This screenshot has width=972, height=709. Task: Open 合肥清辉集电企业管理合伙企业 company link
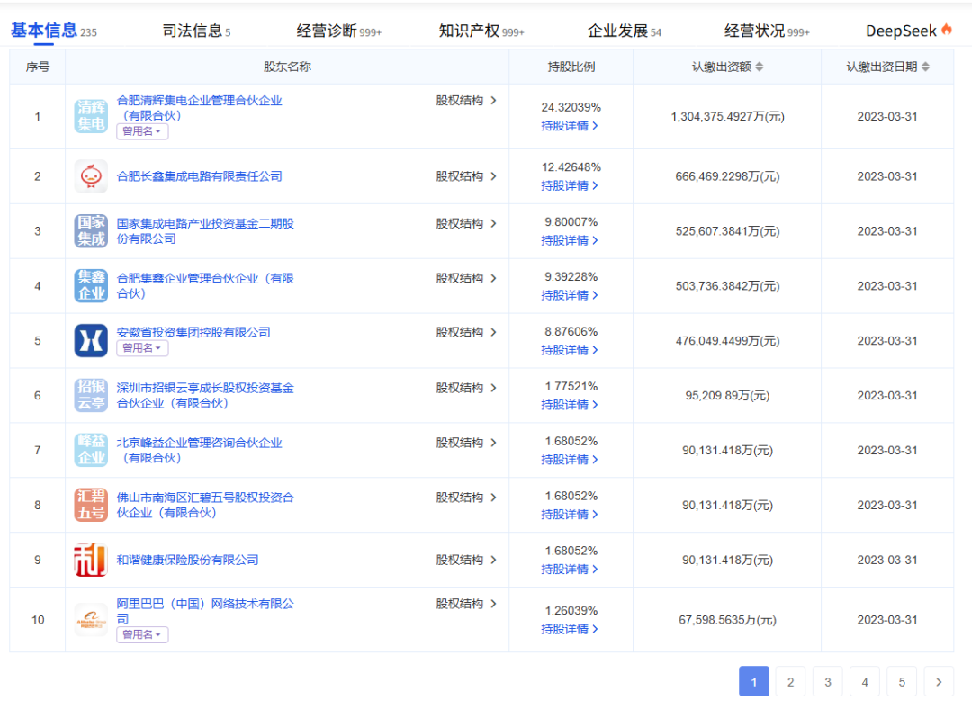[x=200, y=108]
